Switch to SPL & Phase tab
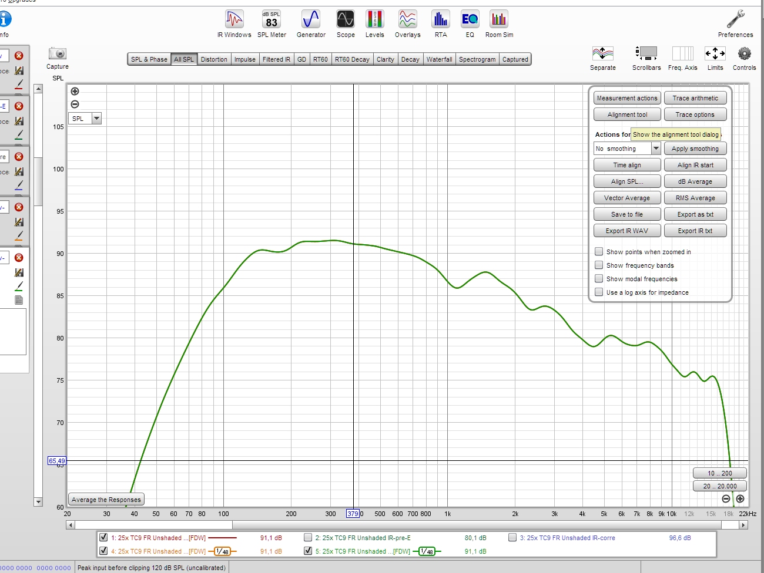764x573 pixels. pyautogui.click(x=149, y=59)
